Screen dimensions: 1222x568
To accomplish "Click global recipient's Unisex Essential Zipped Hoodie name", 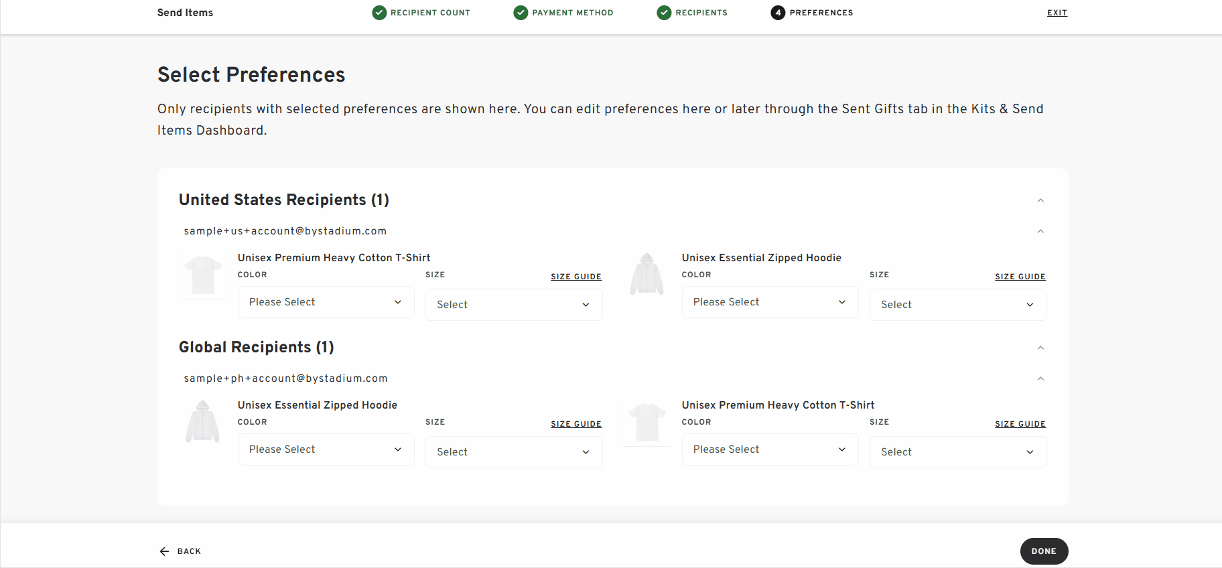I will (318, 405).
